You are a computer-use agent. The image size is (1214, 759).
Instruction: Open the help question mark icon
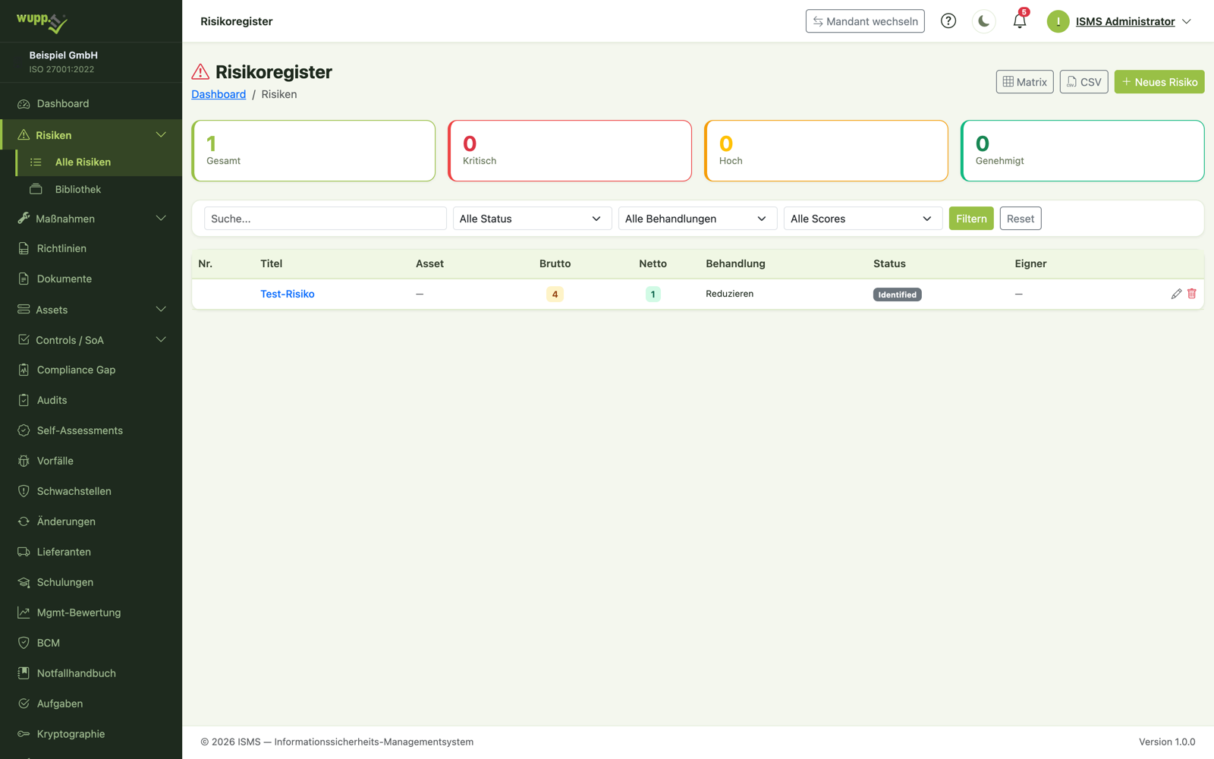point(948,21)
